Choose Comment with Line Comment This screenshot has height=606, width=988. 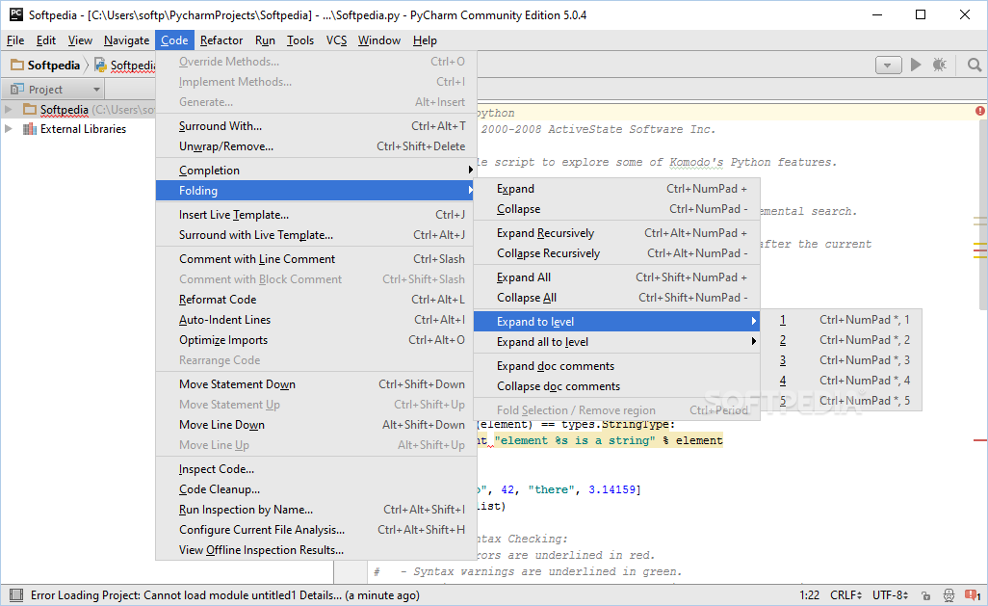pyautogui.click(x=316, y=259)
